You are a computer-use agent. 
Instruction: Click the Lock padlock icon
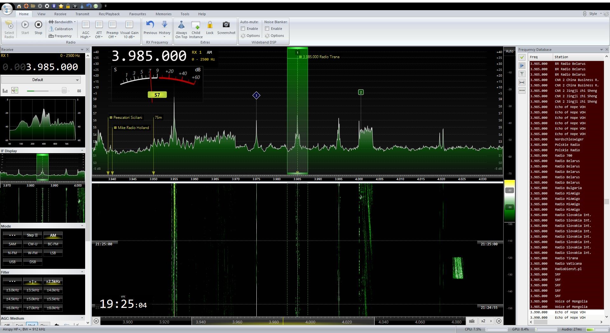pos(210,25)
